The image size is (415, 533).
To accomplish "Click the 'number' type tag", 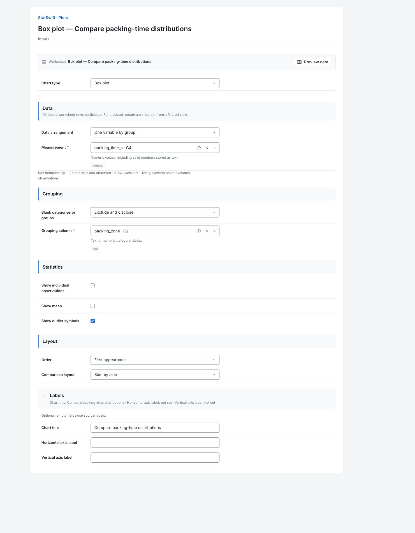I will click(x=98, y=165).
